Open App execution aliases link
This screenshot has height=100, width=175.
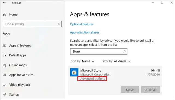click(x=84, y=32)
